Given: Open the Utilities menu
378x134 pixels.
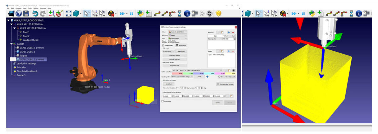Looking at the screenshot, I should point(36,8).
